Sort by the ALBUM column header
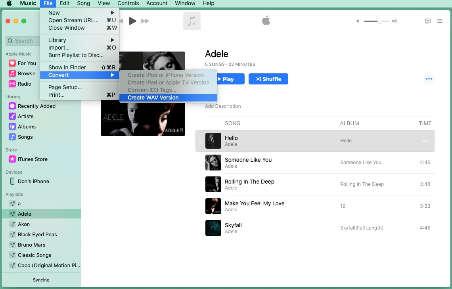 [x=349, y=123]
